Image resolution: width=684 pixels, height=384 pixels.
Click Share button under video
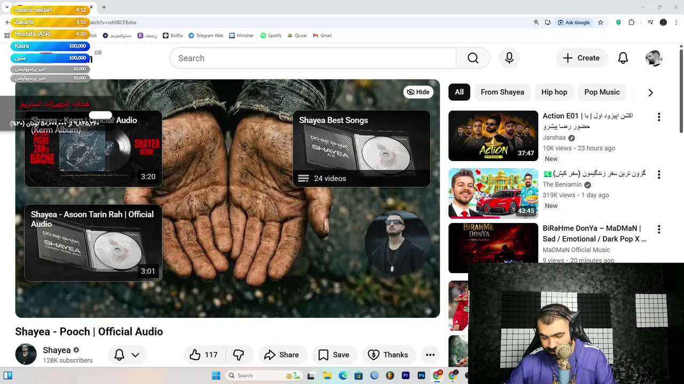[x=281, y=355]
